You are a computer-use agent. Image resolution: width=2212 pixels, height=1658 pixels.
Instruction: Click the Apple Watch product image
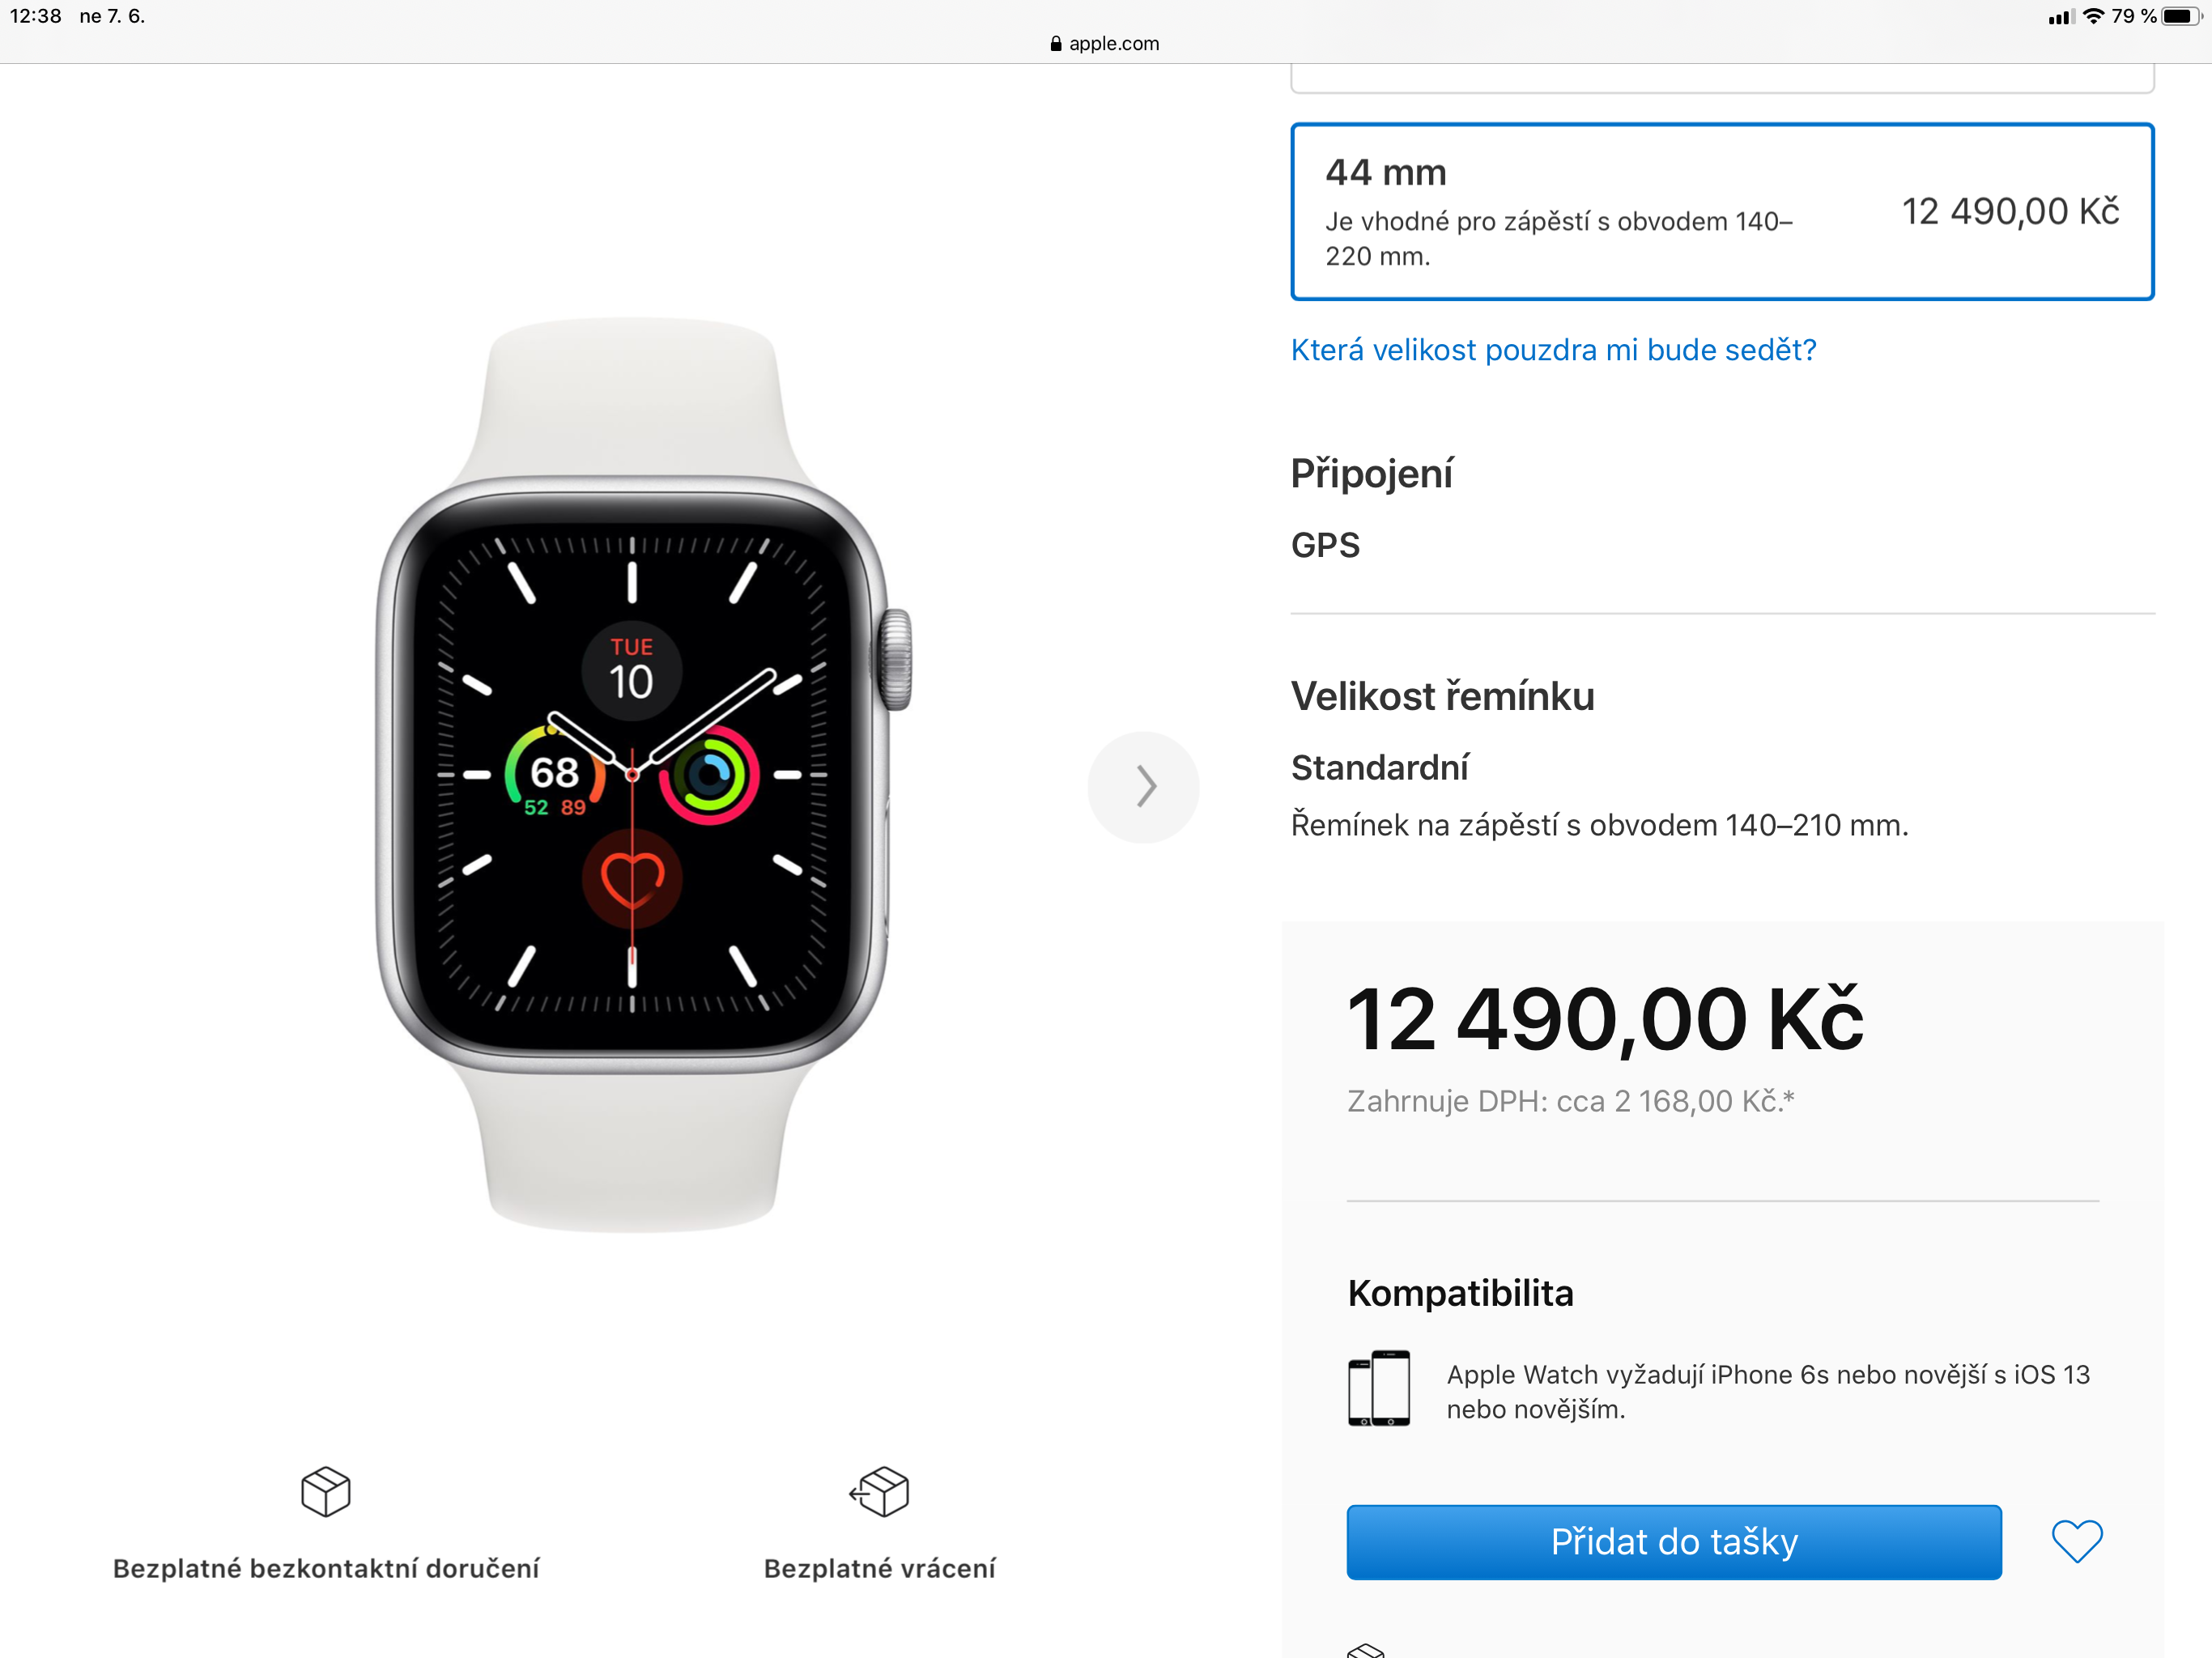[x=642, y=775]
